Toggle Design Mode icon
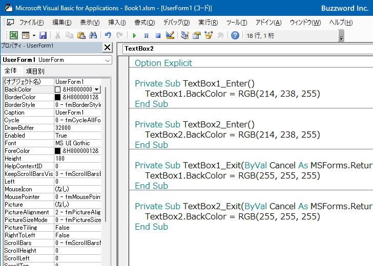Screen dimensions: 373x266 click(x=170, y=35)
